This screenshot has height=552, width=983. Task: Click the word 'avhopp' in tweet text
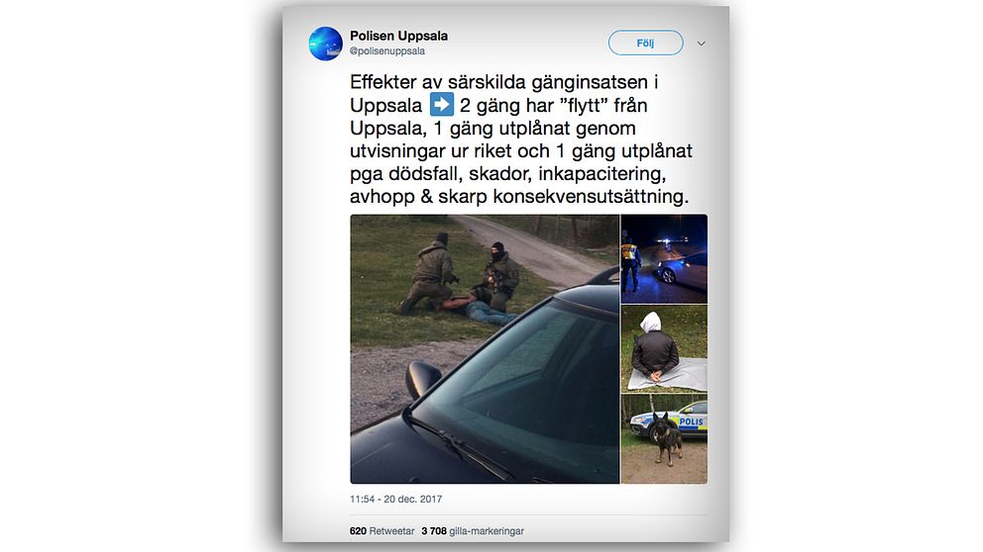[382, 197]
